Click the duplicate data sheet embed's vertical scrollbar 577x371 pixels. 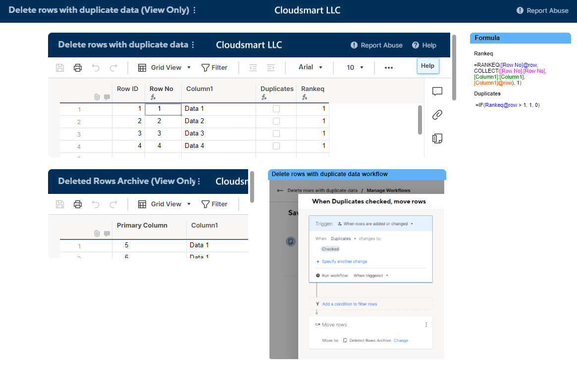[454, 67]
